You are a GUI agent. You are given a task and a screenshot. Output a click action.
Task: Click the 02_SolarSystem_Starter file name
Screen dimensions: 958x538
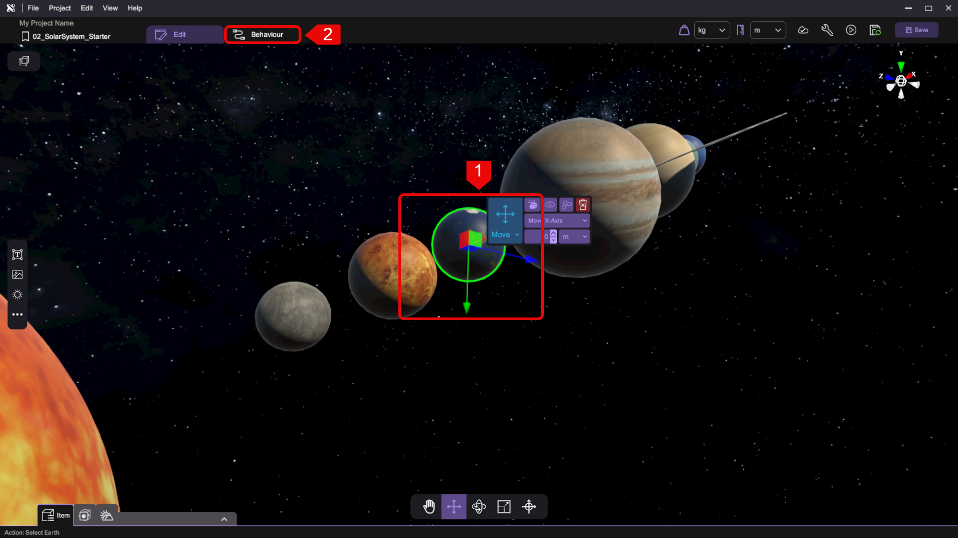pos(71,36)
